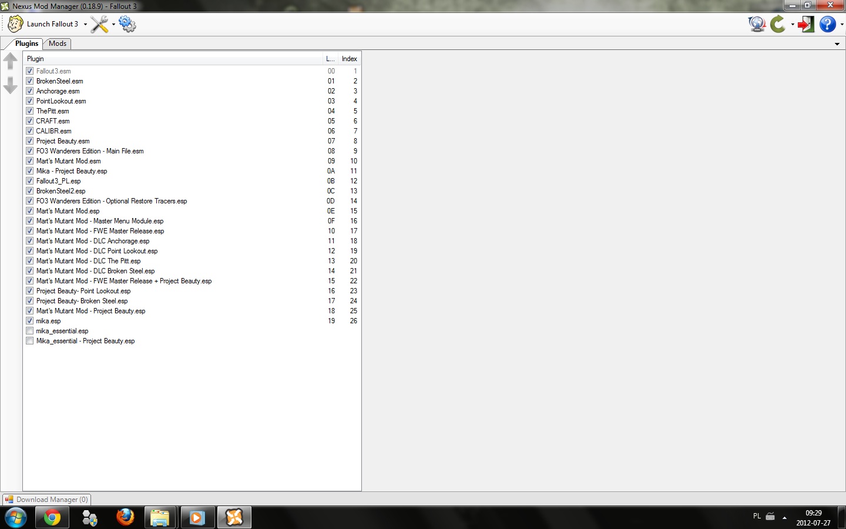The width and height of the screenshot is (846, 529).
Task: Uncheck BrokenSteel.esm plugin
Action: tap(30, 81)
